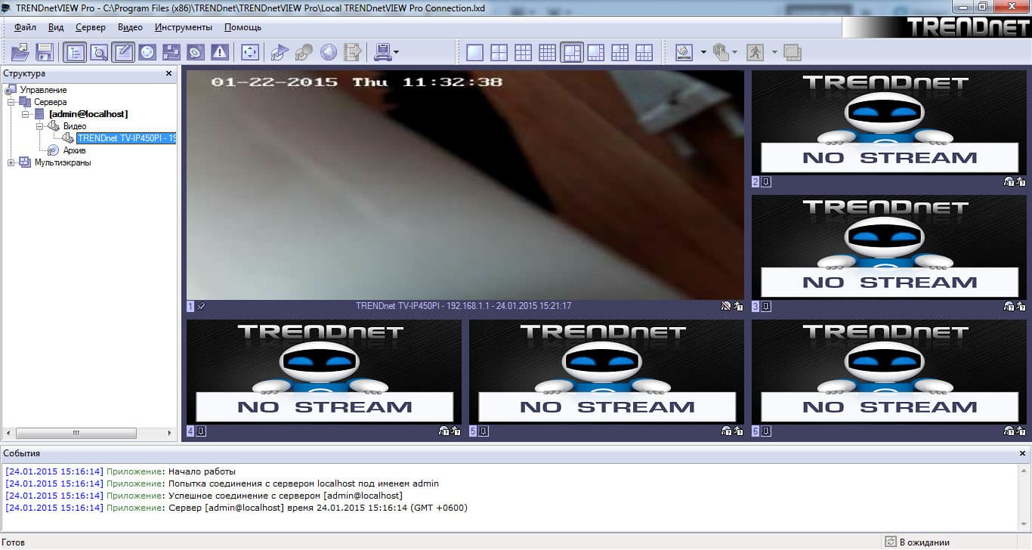
Task: Collapse the Сервера tree node
Action: (11, 102)
